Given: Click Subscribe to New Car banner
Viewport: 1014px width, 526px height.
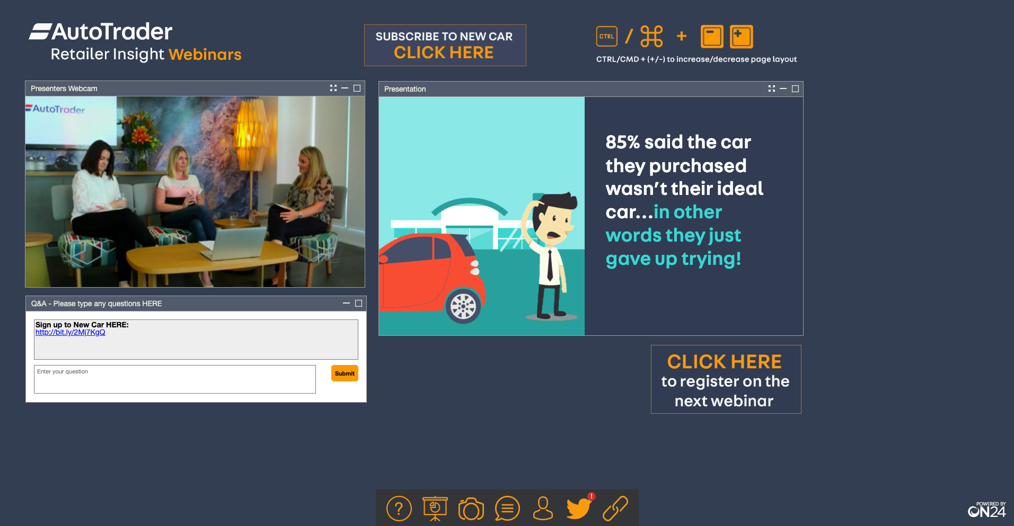Looking at the screenshot, I should (445, 45).
